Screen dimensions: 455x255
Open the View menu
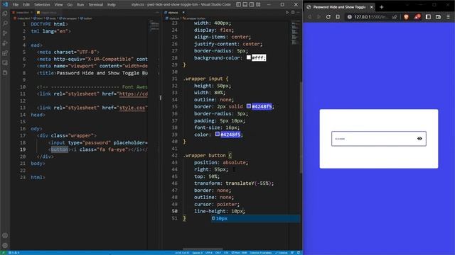tap(58, 5)
